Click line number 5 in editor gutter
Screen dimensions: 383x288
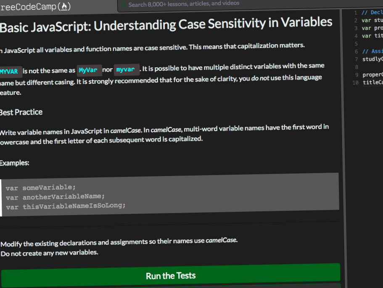point(356,44)
